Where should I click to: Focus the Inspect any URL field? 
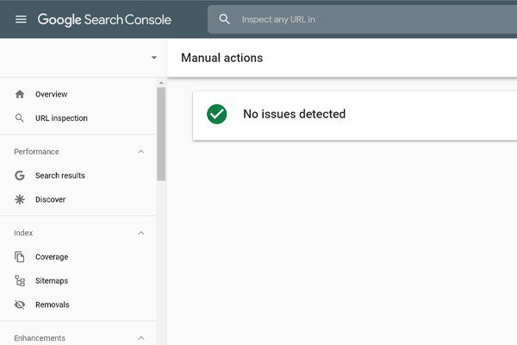coord(362,19)
